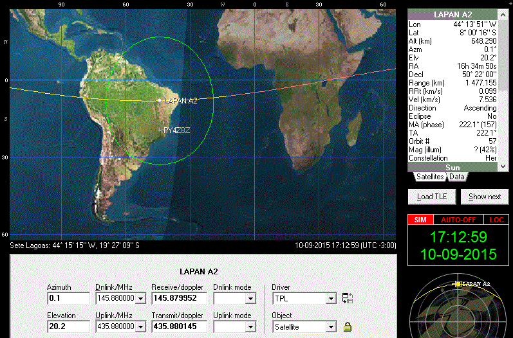Click the Vel (km/s) value 7.536
Image resolution: width=513 pixels, height=338 pixels.
click(x=487, y=100)
